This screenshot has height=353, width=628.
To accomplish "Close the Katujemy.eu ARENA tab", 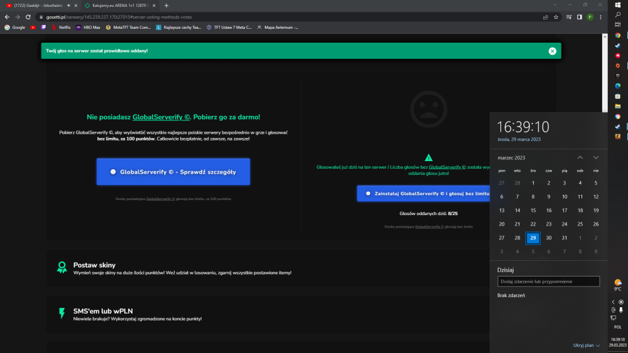I will [x=154, y=6].
